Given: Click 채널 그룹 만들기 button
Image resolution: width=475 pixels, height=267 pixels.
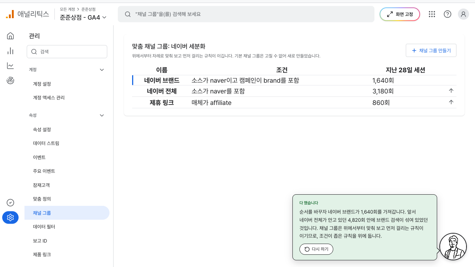Looking at the screenshot, I should point(431,50).
